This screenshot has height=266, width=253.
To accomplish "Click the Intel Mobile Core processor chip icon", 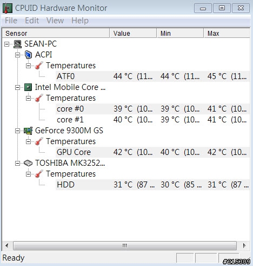I will click(28, 87).
